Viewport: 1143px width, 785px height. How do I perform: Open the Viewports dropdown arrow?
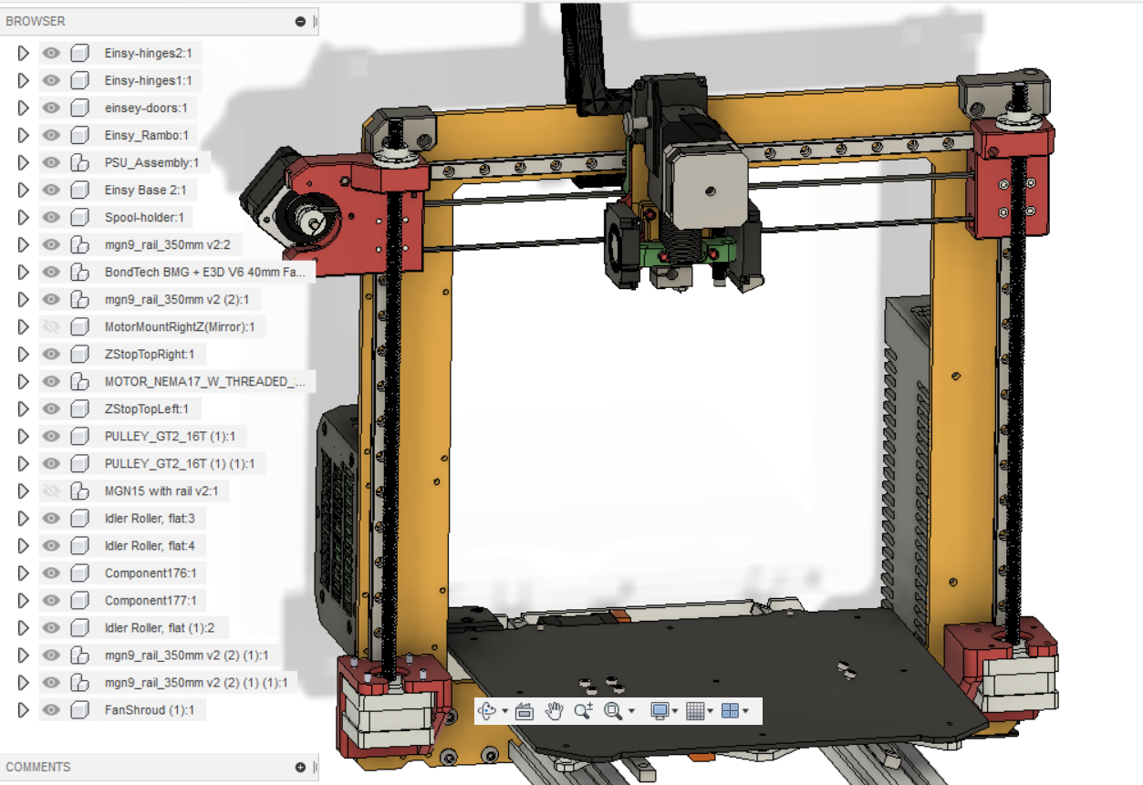[745, 712]
